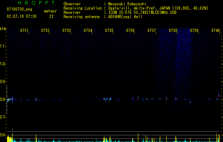Click the Observer label
This screenshot has width=223, height=142.
coord(72,4)
